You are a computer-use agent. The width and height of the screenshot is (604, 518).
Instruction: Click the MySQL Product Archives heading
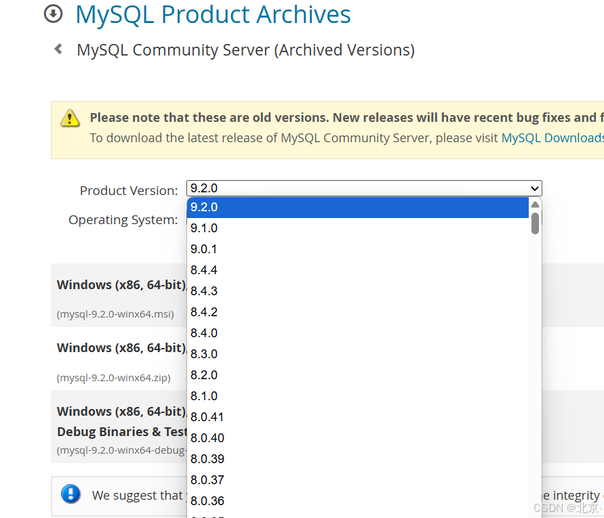tap(213, 15)
